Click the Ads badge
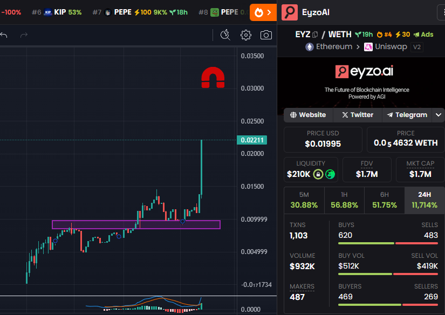The height and width of the screenshot is (315, 445). click(x=423, y=35)
